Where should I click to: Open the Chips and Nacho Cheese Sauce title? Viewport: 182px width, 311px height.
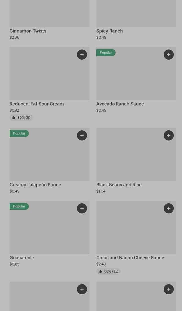point(130,258)
